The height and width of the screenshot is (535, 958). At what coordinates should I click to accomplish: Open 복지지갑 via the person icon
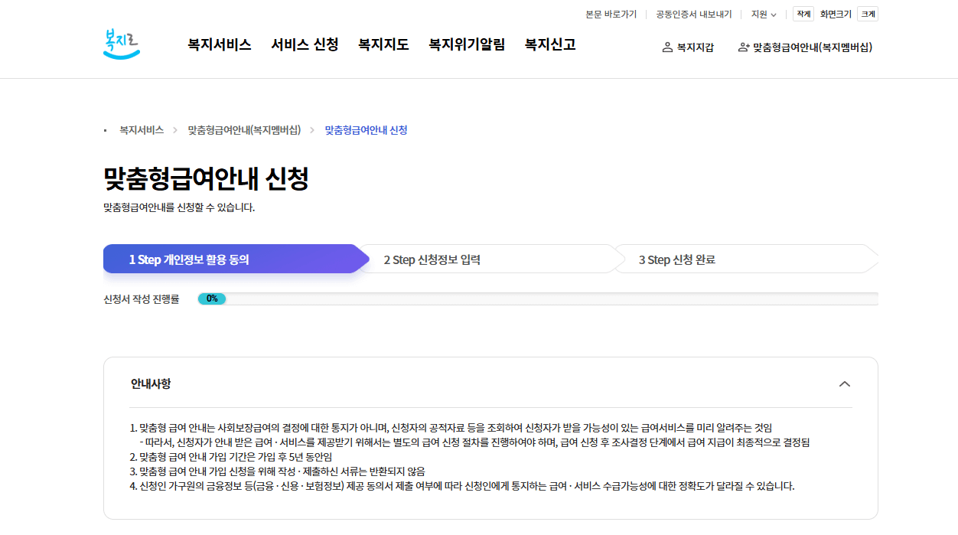[686, 47]
